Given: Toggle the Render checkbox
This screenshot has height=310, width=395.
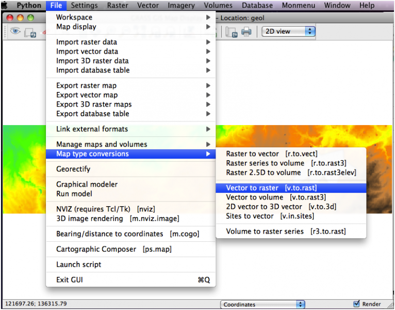Looking at the screenshot, I should (357, 304).
